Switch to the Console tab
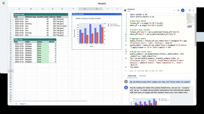The image size is (204, 114). tap(142, 76)
